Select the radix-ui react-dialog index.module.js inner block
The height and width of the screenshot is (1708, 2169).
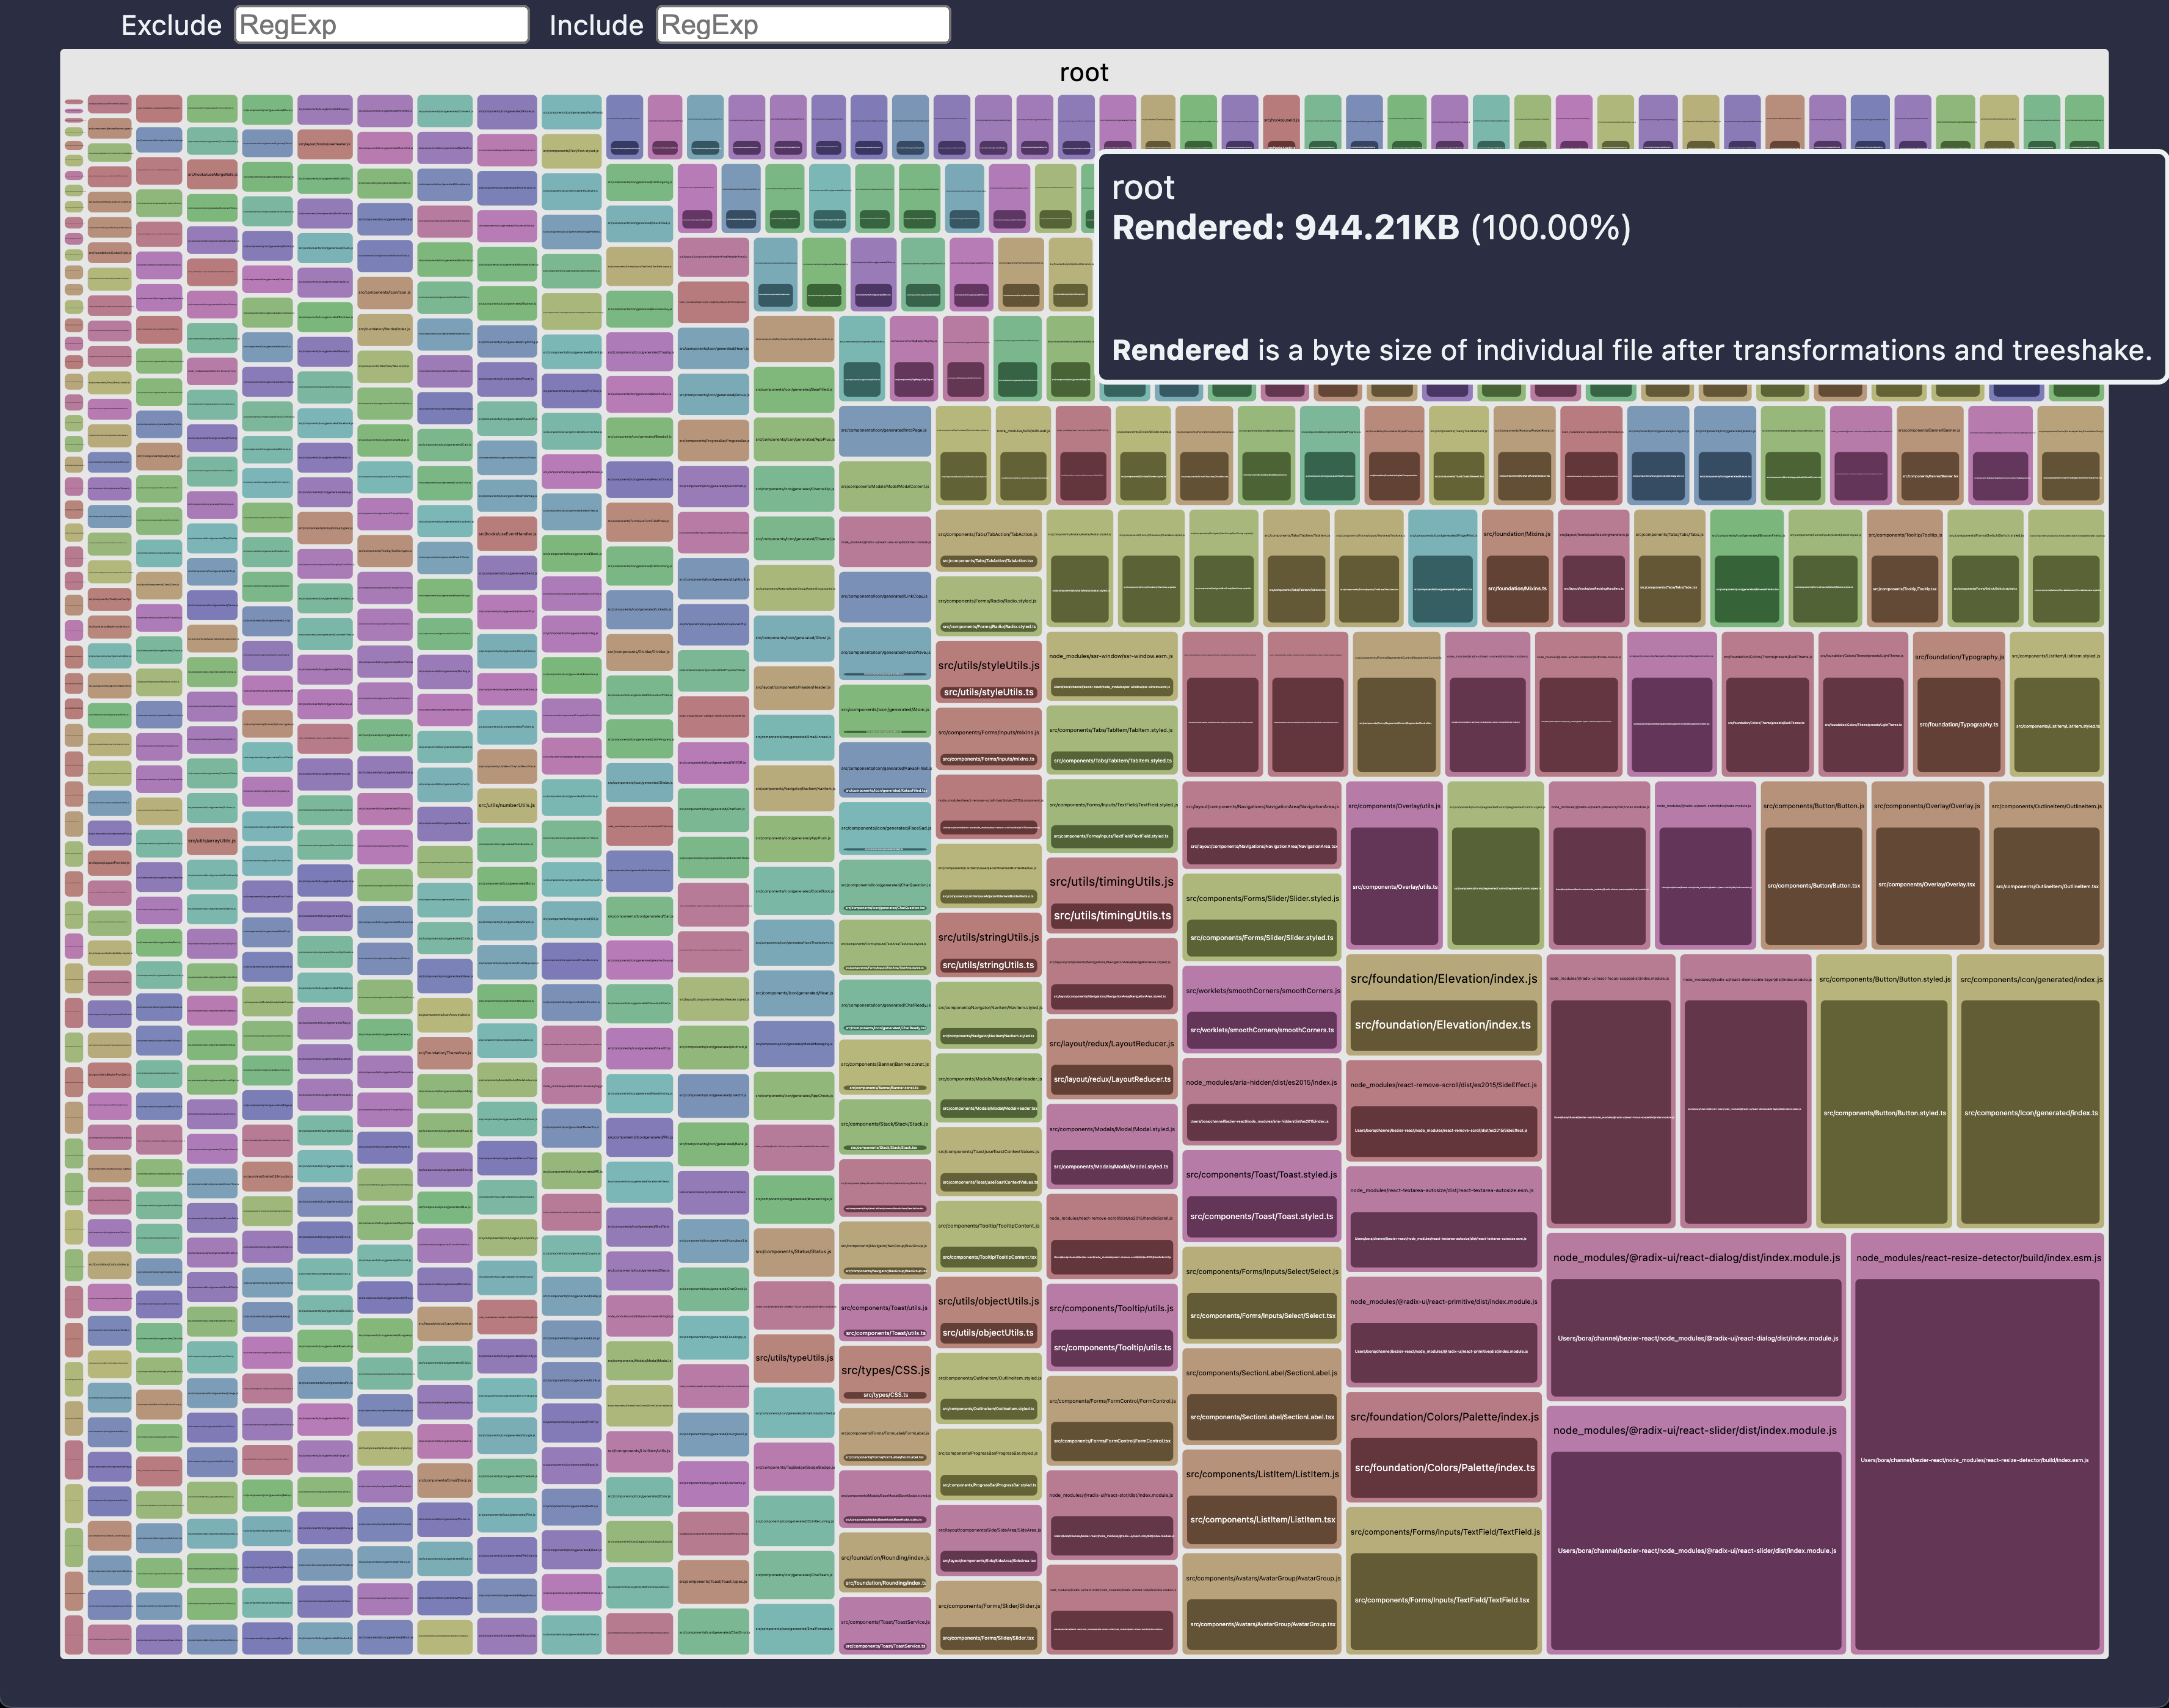click(1696, 1338)
